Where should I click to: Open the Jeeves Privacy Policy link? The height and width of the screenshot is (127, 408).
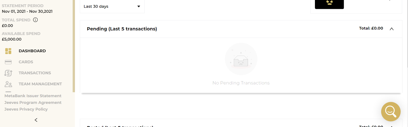26,109
